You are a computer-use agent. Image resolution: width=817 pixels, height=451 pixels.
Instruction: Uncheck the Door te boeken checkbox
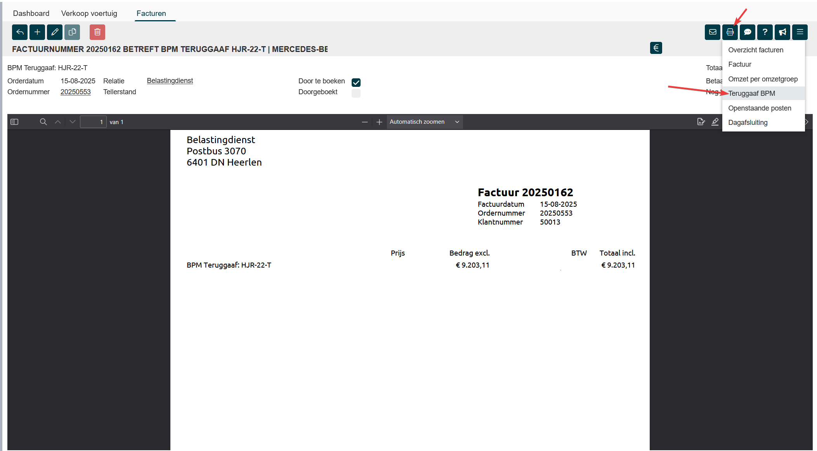(356, 82)
